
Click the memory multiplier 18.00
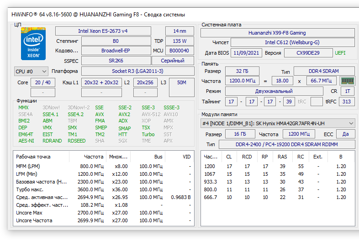[282, 81]
